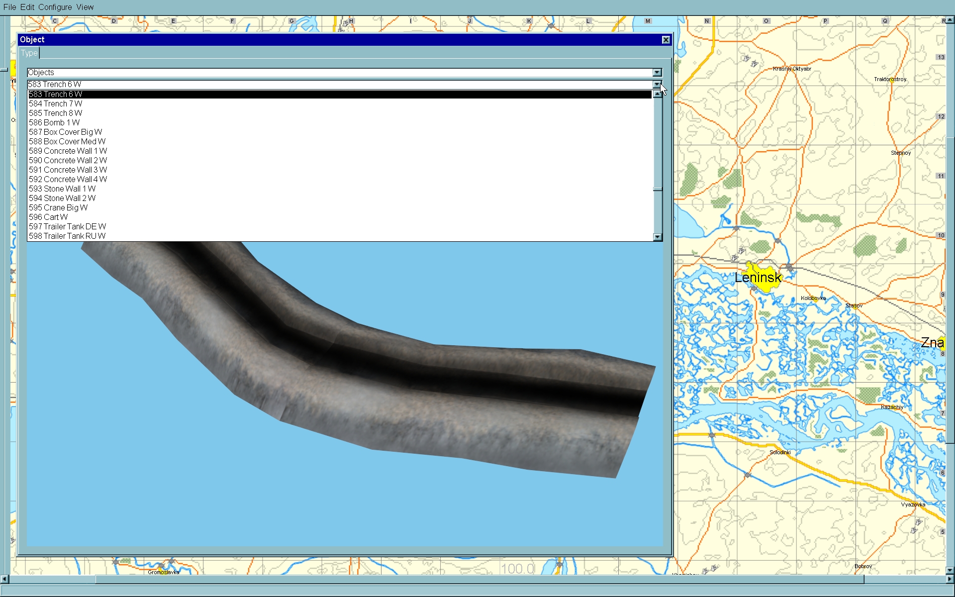Choose 590 Concrete Wall 2 W
This screenshot has width=955, height=597.
tap(68, 160)
